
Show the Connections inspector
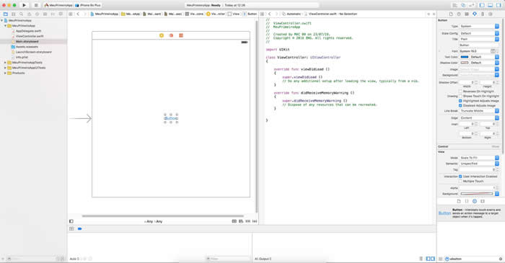click(x=490, y=14)
